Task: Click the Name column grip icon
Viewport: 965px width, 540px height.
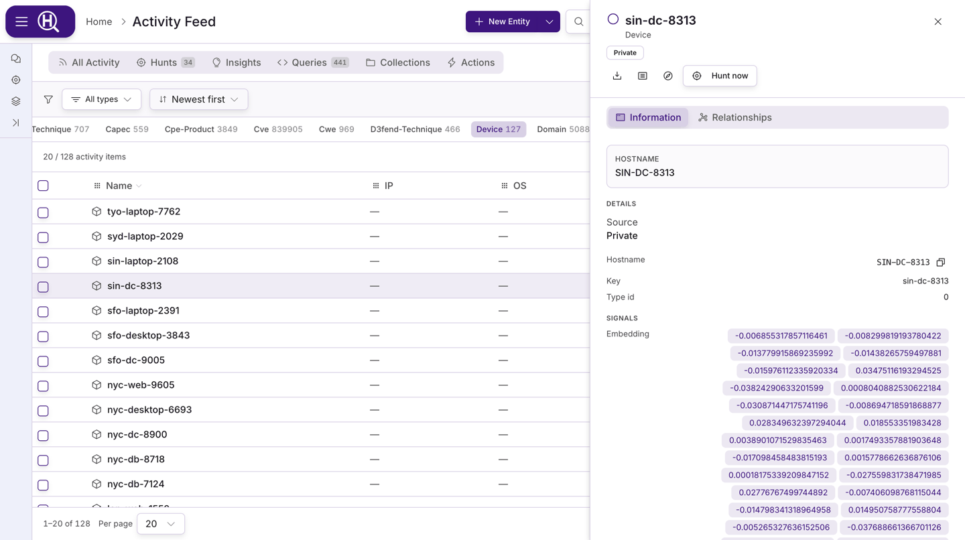Action: (x=97, y=186)
